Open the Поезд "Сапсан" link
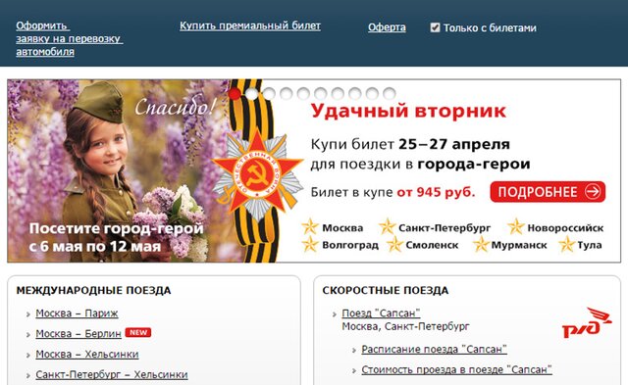 (381, 313)
